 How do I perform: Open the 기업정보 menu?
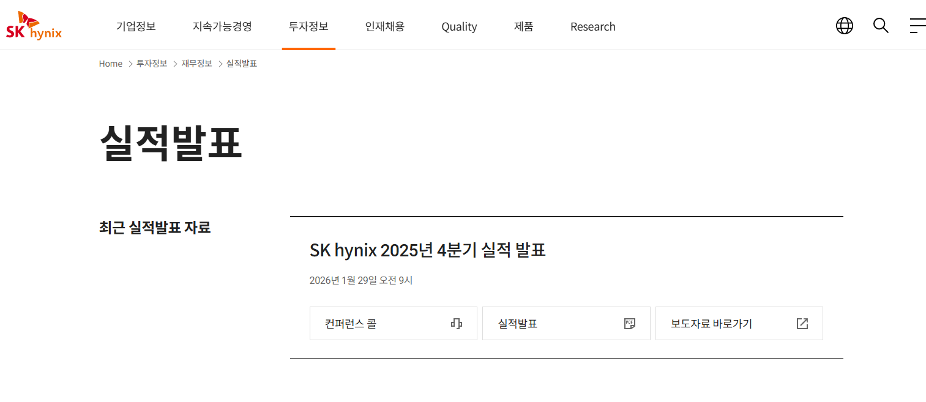pos(136,26)
